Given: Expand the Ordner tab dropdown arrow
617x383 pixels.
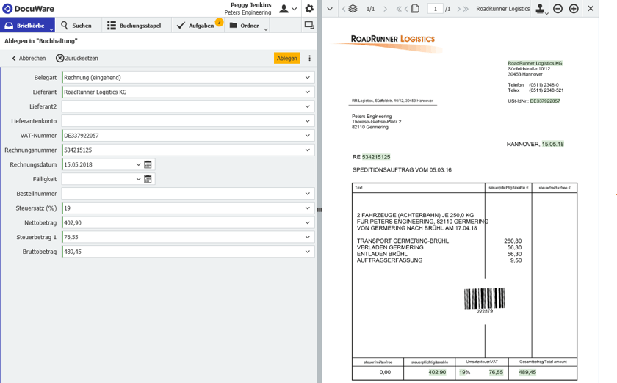Looking at the screenshot, I should [x=266, y=29].
